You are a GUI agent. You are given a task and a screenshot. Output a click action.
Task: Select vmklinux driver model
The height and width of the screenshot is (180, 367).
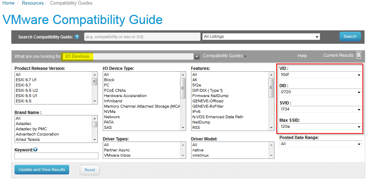tap(200, 155)
